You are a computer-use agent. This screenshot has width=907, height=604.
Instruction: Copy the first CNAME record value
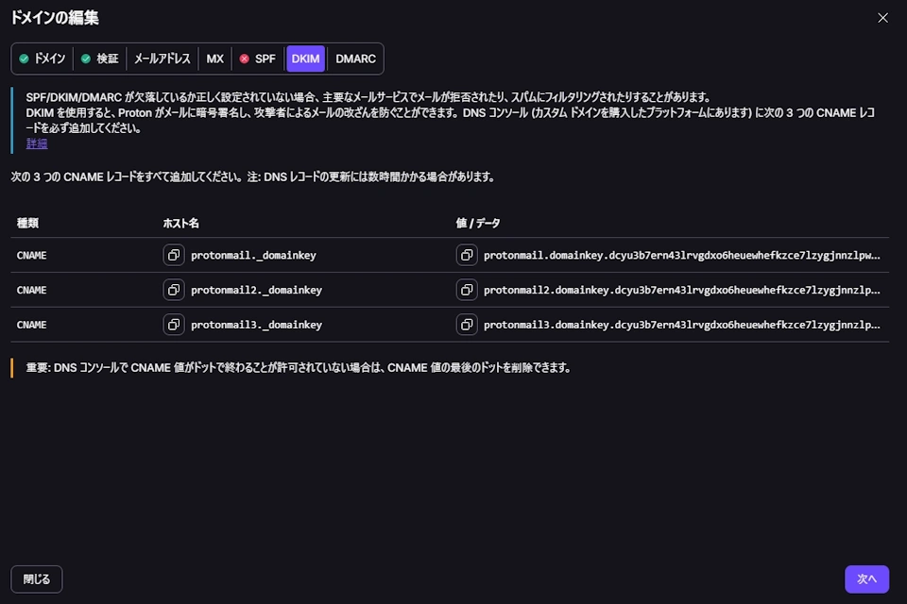pos(467,255)
